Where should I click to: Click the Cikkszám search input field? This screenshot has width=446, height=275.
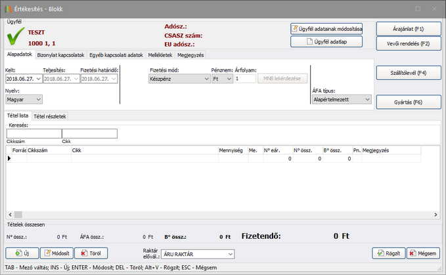33,133
